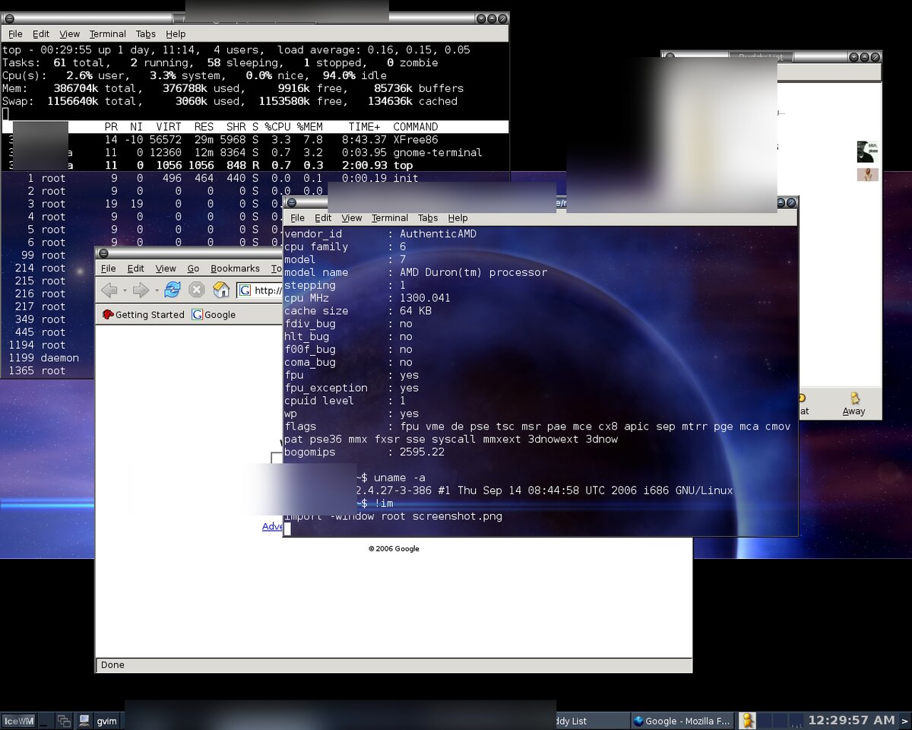This screenshot has height=730, width=912.
Task: Click Firefox's Back arrow button
Action: [x=109, y=290]
